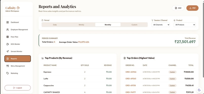Screen dimensions: 204x94
Task: Click the Espresso product row name
Action: coord(47,72)
